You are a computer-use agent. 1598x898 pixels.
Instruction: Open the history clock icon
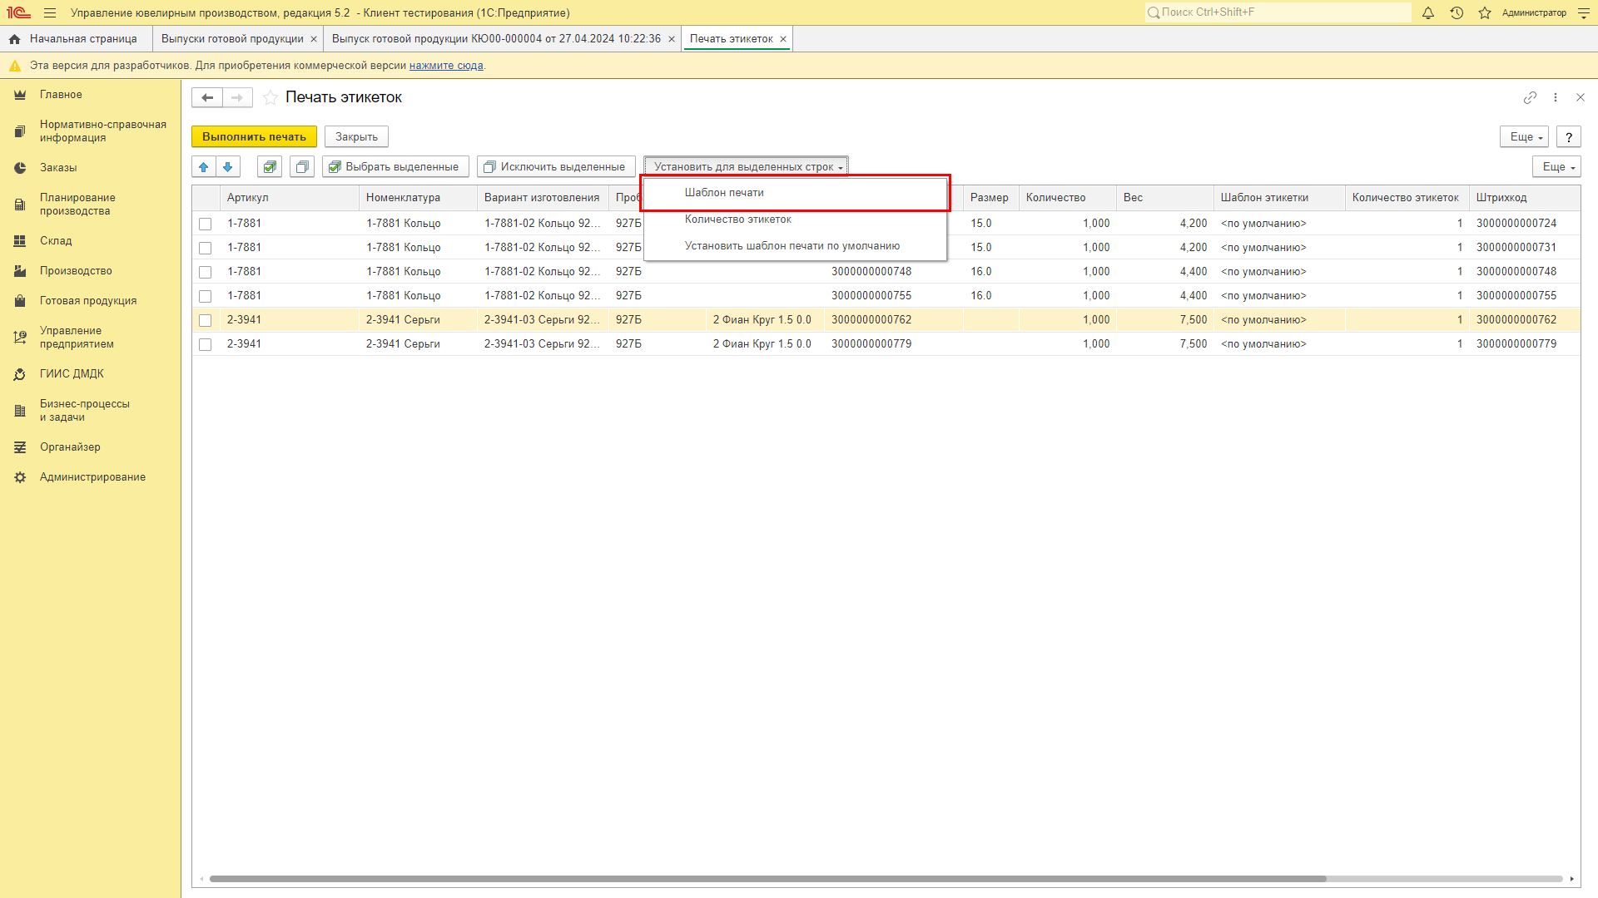pos(1457,12)
